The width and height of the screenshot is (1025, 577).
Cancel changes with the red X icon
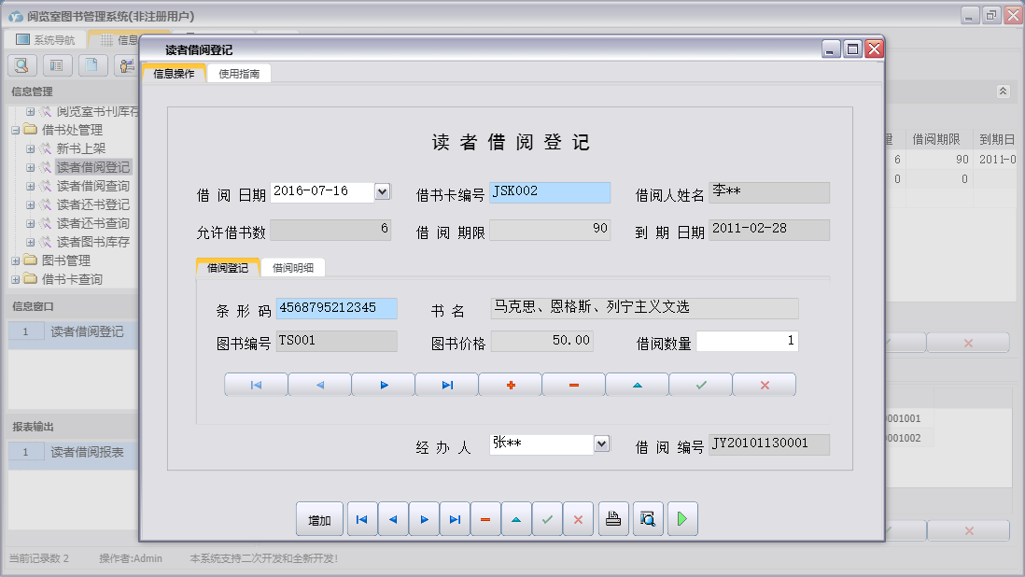[764, 384]
